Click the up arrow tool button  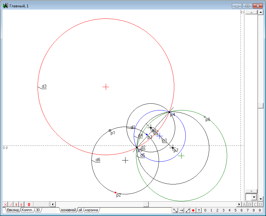click(x=199, y=210)
